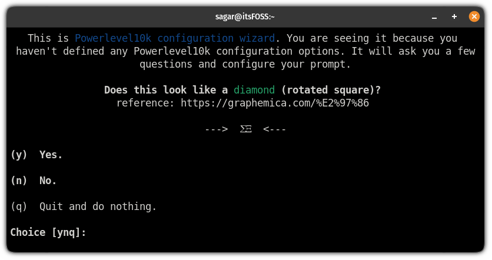Click the green word diamond
The width and height of the screenshot is (492, 260).
point(254,90)
